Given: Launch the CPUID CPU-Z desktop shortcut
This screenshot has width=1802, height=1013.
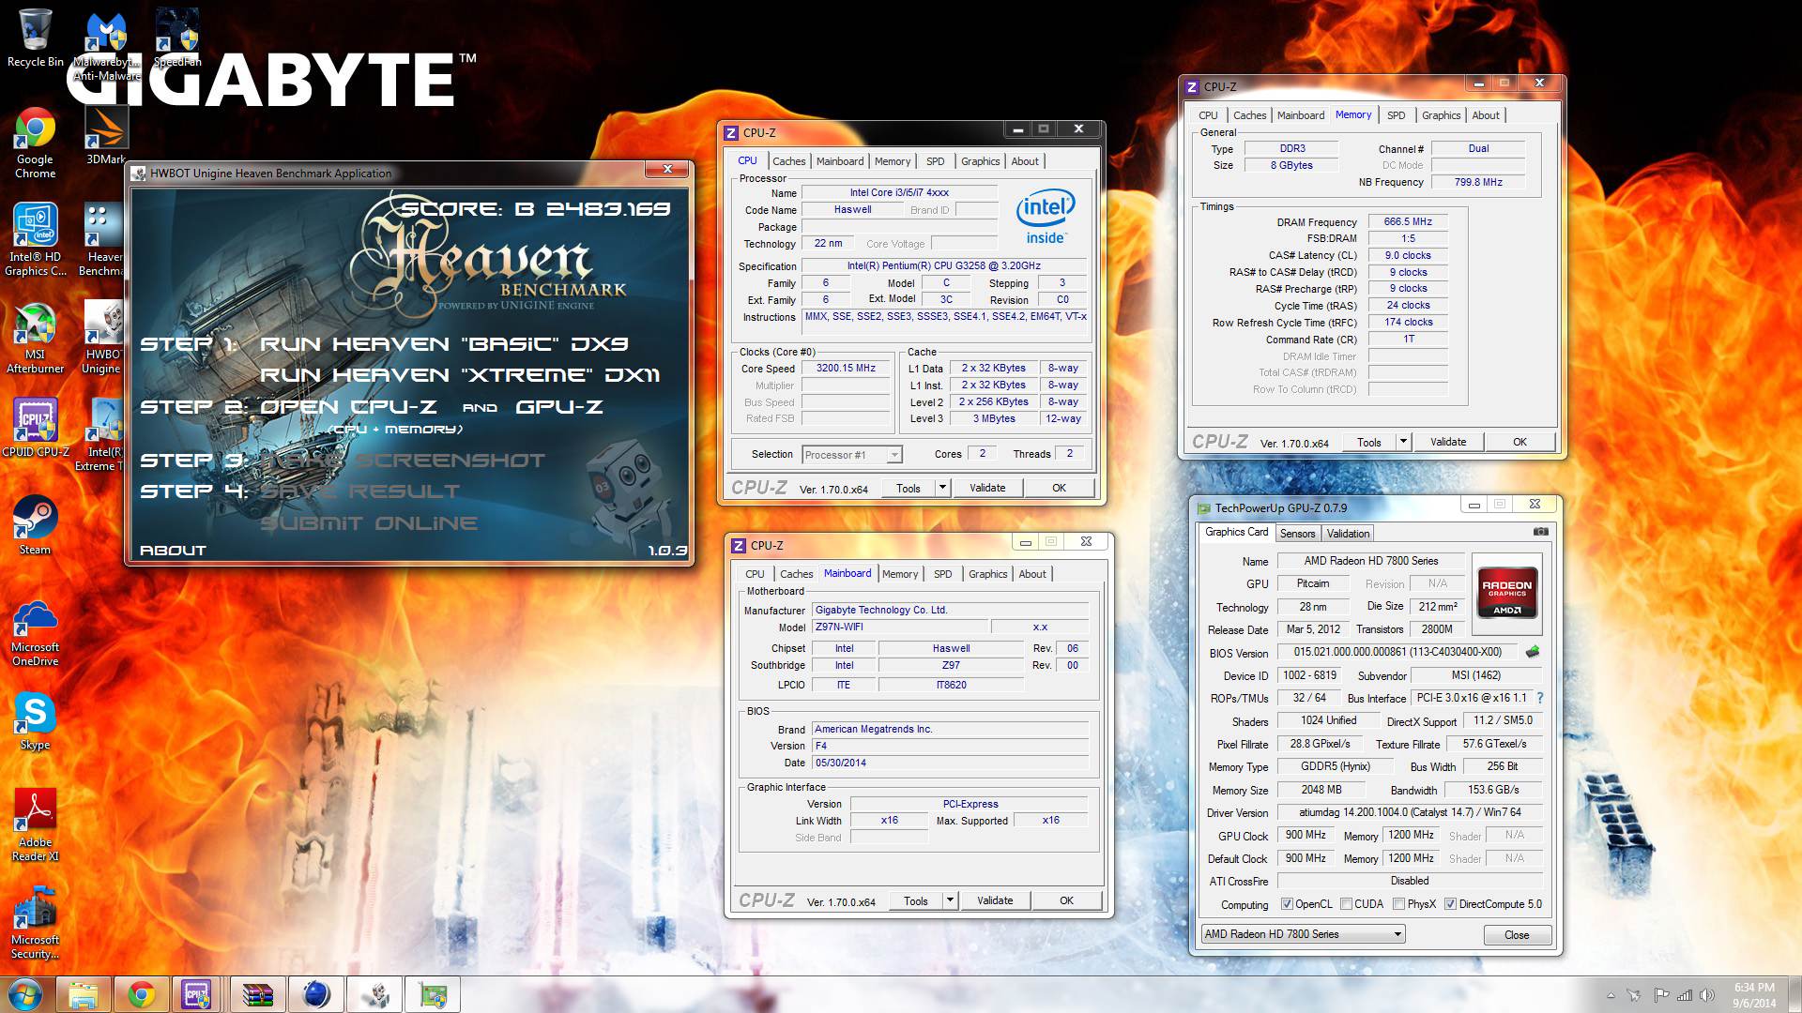Looking at the screenshot, I should tap(35, 428).
